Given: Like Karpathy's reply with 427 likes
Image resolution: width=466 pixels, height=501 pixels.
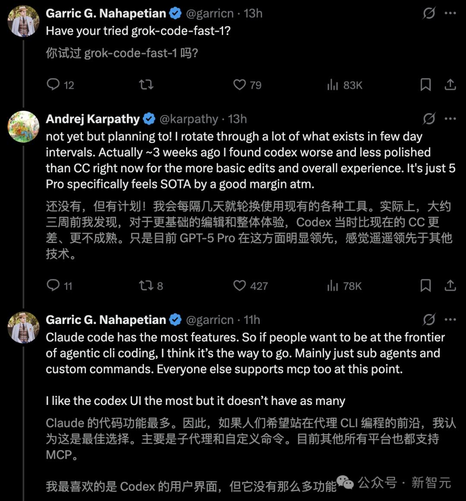Looking at the screenshot, I should click(239, 285).
